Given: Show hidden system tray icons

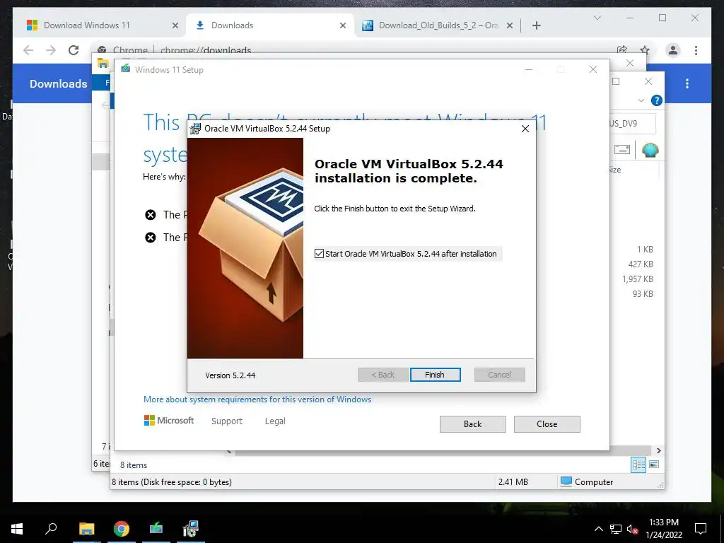Looking at the screenshot, I should (598, 529).
